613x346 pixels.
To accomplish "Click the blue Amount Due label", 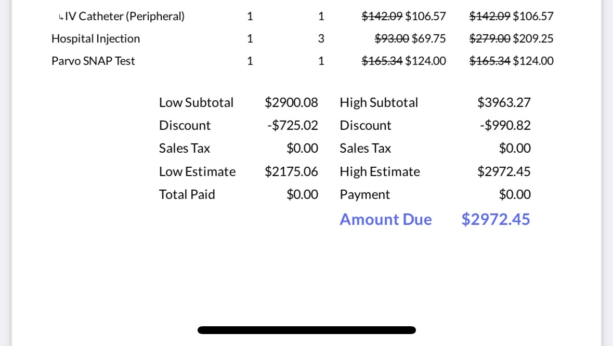I will pos(385,220).
